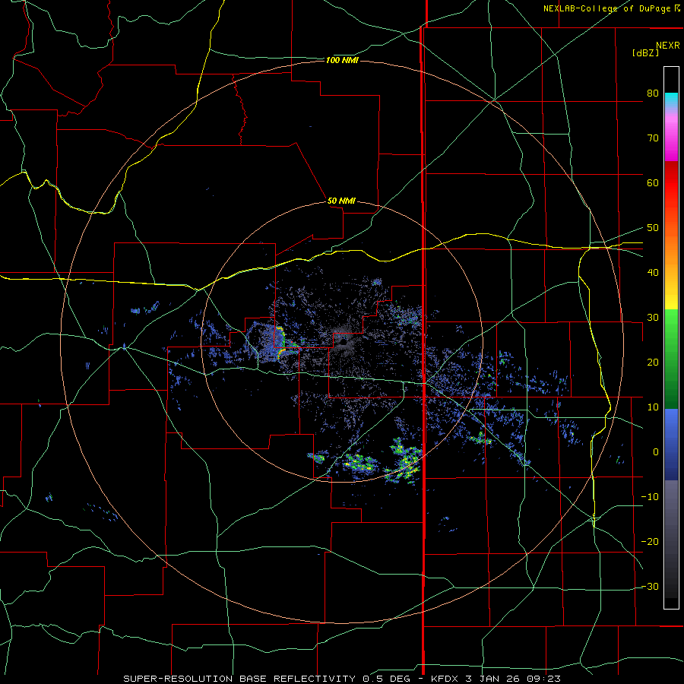The width and height of the screenshot is (684, 684).
Task: Click the 80 value on the dBZ scale
Action: pos(653,93)
